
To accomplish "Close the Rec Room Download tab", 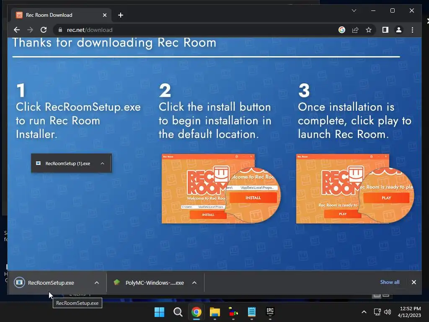I will coord(104,15).
